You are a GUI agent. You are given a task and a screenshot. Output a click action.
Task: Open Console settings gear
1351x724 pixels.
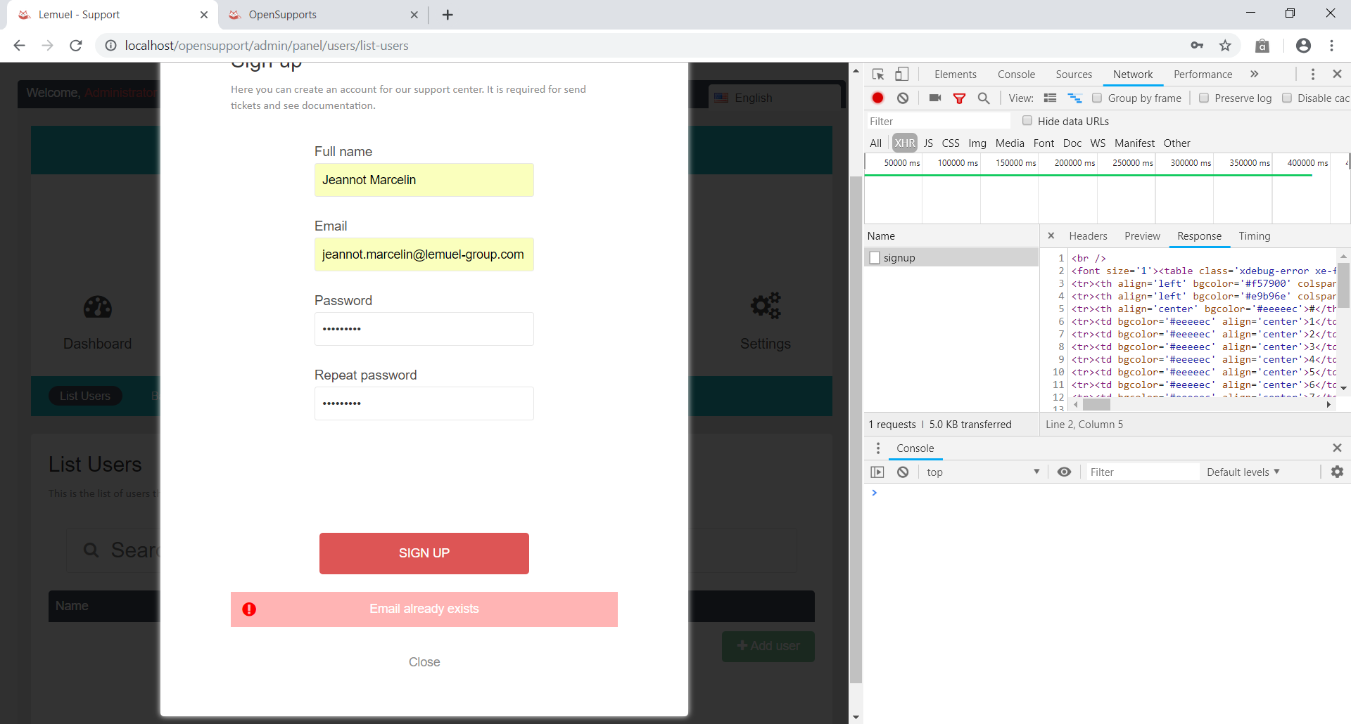pos(1338,472)
